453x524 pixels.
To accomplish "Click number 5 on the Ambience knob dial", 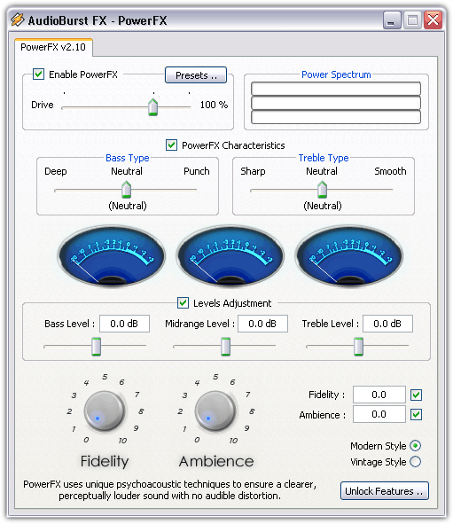I will point(215,377).
